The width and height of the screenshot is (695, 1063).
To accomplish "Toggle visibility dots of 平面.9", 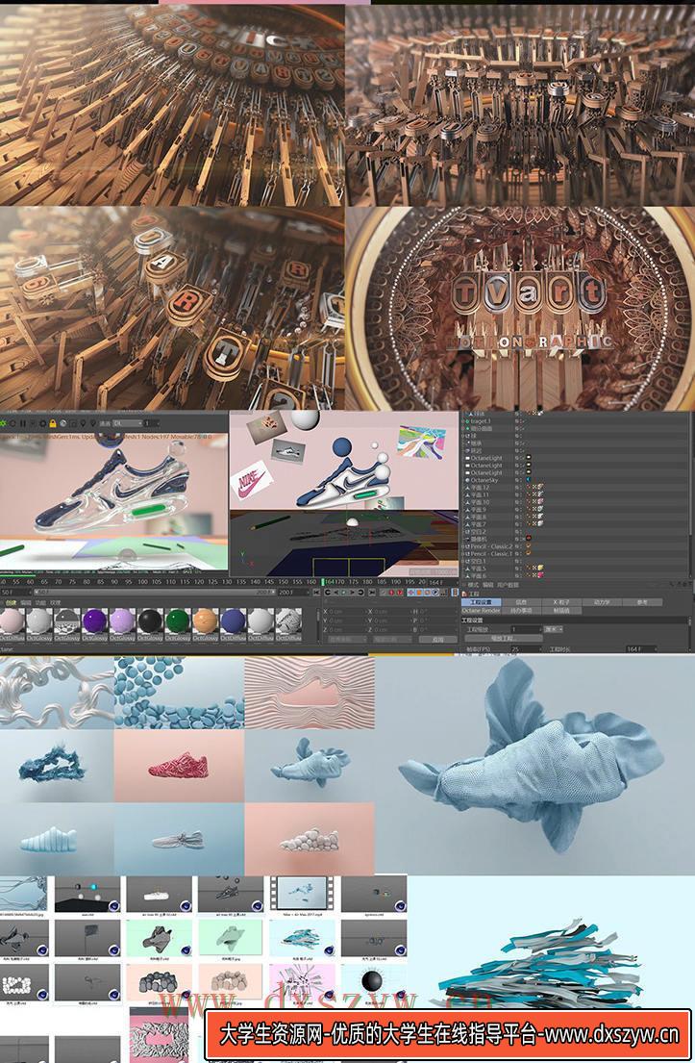I will (520, 509).
